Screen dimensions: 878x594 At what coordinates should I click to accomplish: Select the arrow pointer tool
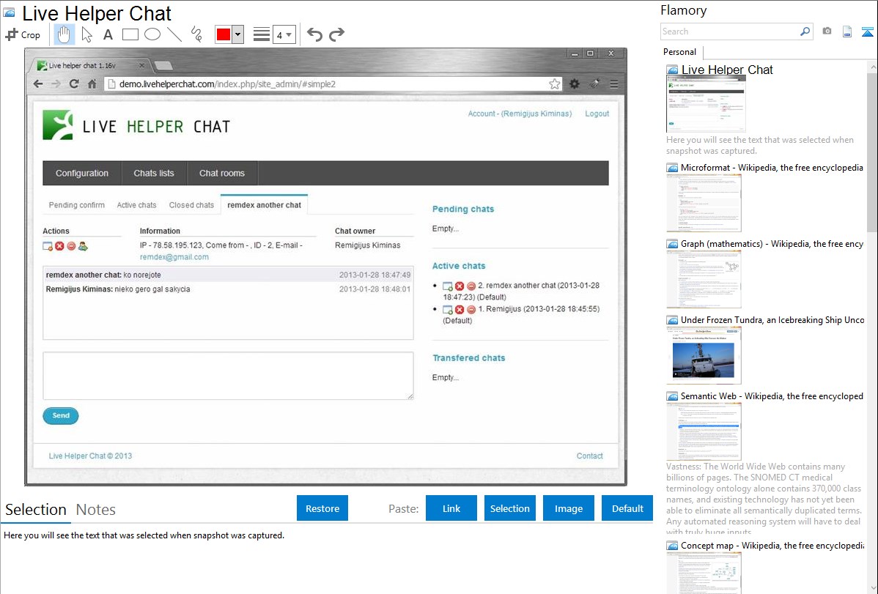pos(86,34)
